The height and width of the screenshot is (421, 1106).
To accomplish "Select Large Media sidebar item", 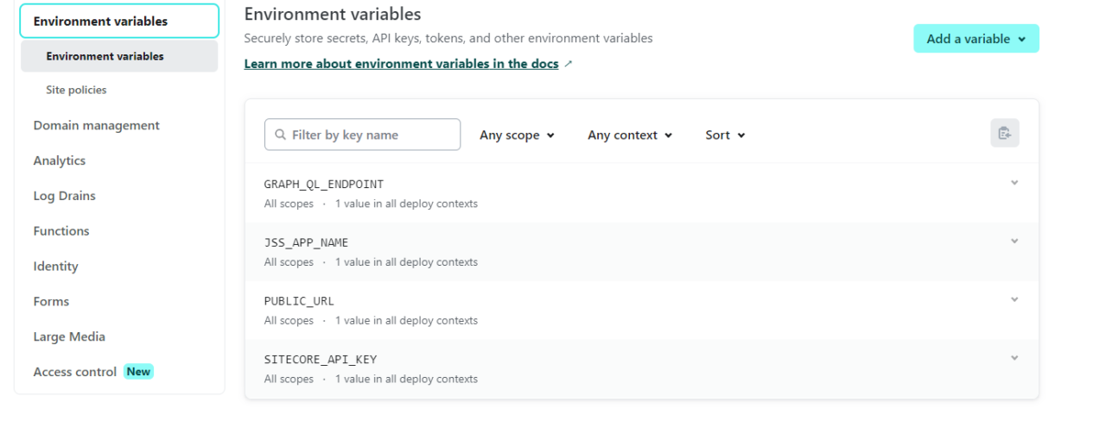I will (69, 336).
